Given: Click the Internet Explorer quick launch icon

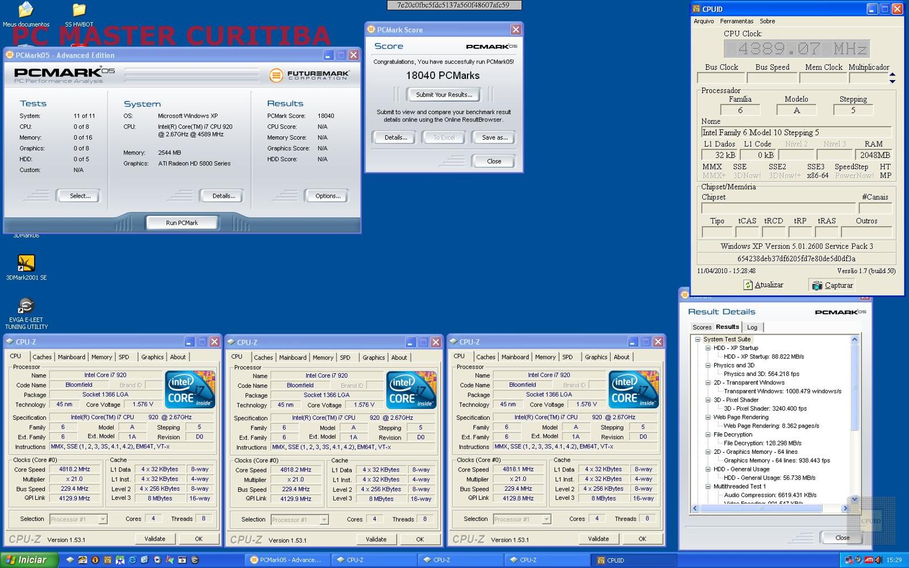Looking at the screenshot, I should click(132, 559).
